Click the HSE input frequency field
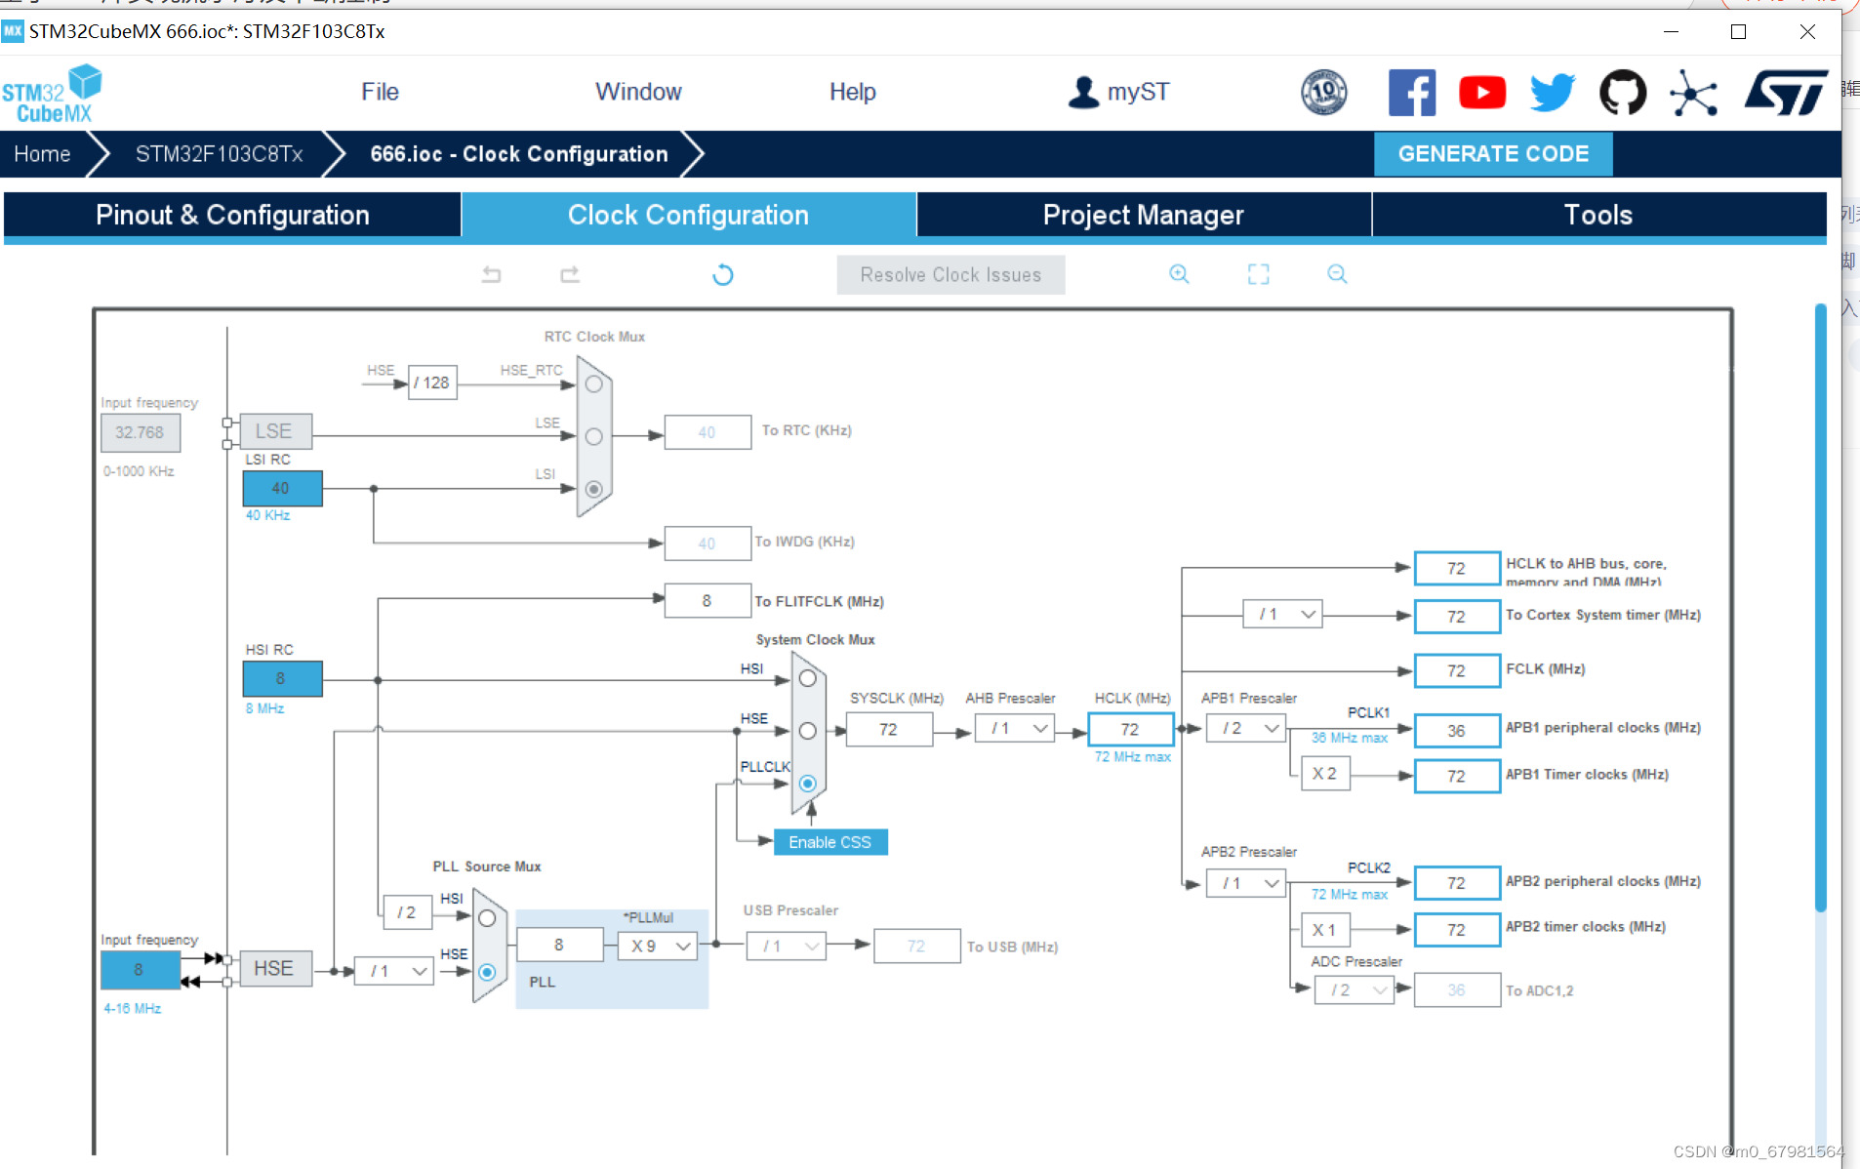Screen dimensions: 1860x1169 tap(140, 970)
